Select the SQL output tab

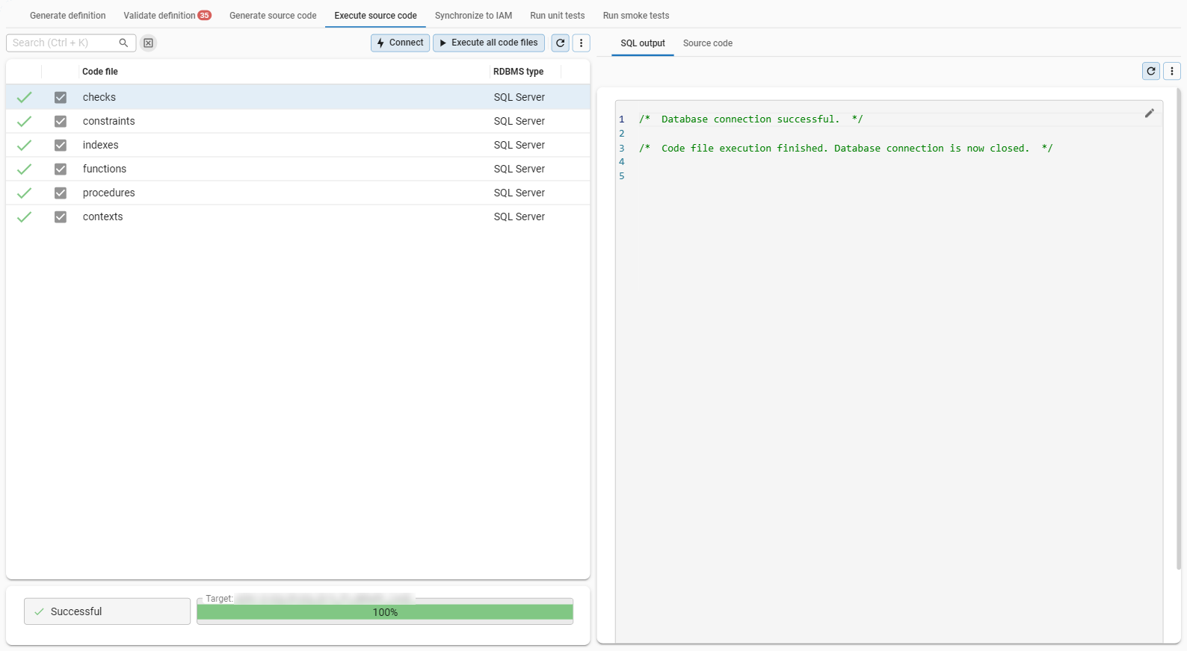[643, 43]
